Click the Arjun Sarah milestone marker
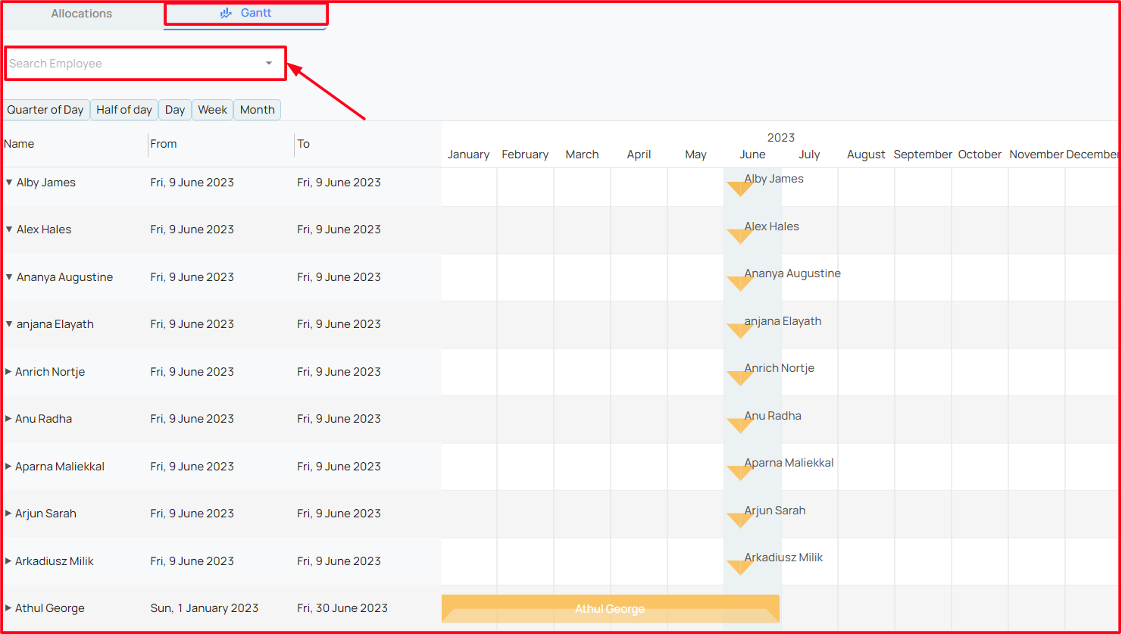This screenshot has height=634, width=1122. point(739,520)
